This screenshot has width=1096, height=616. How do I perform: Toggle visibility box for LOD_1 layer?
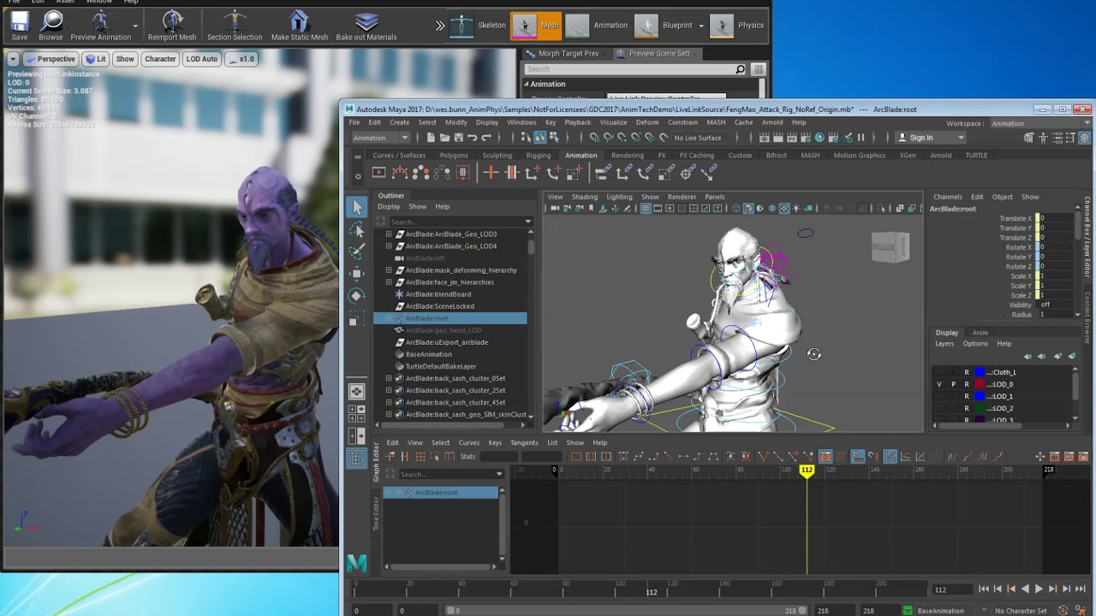pos(939,396)
